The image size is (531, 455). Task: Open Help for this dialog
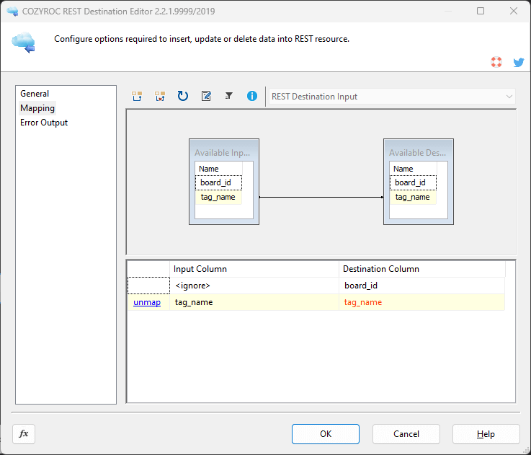(x=486, y=433)
